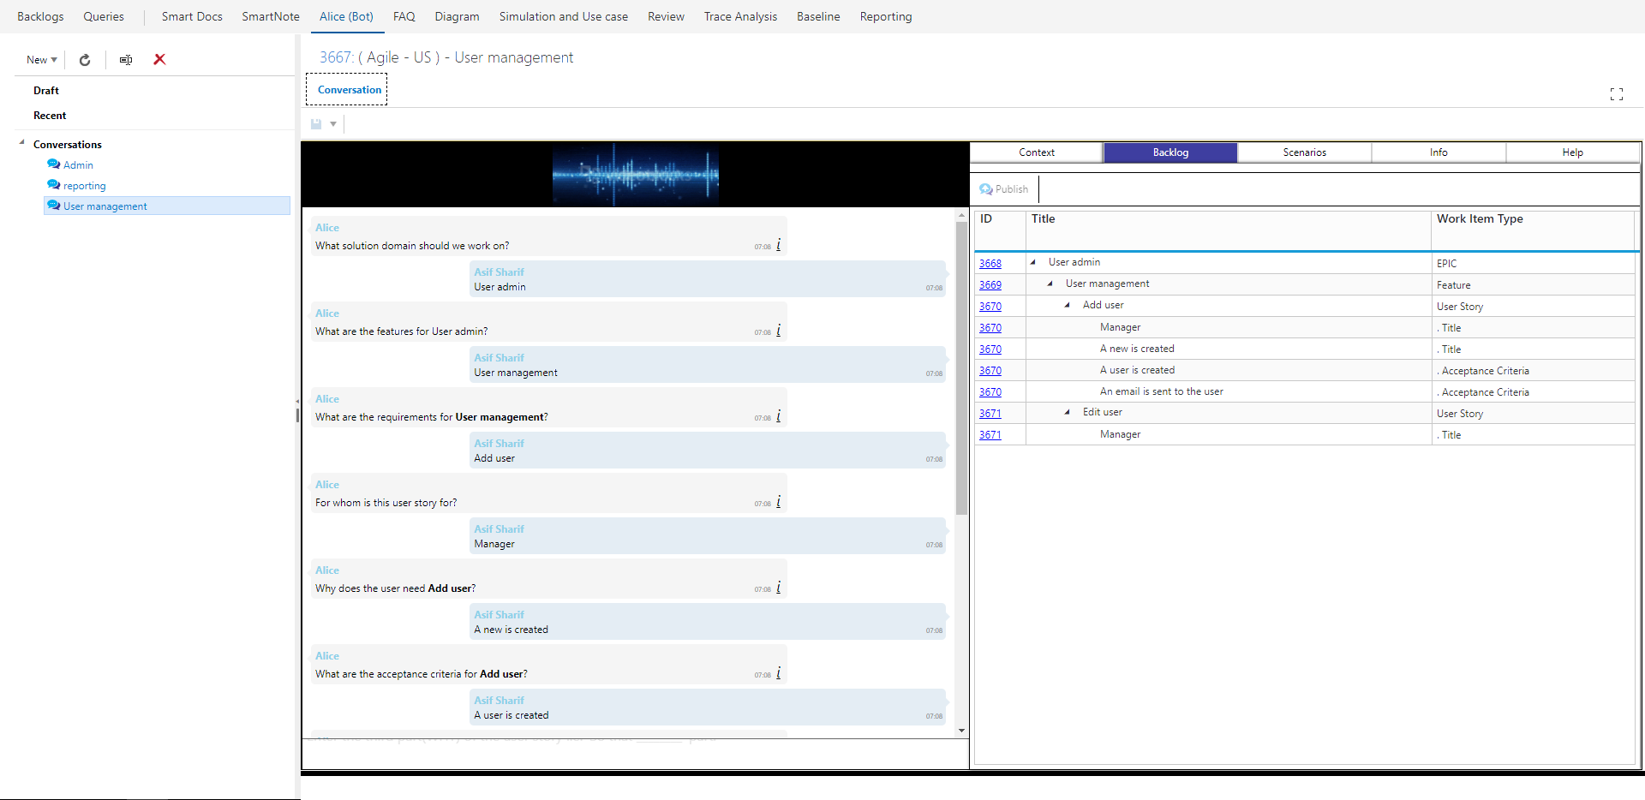Open the Queries menu
Image resolution: width=1645 pixels, height=800 pixels.
pos(104,16)
